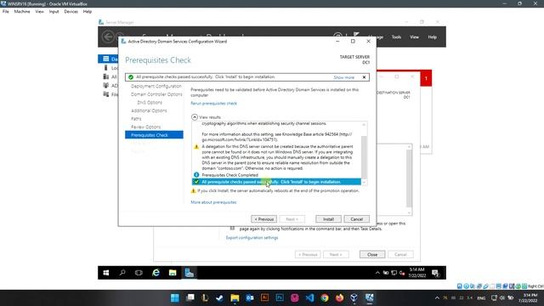
Task: Click Server Manager notifications flag icon
Action: [356, 35]
